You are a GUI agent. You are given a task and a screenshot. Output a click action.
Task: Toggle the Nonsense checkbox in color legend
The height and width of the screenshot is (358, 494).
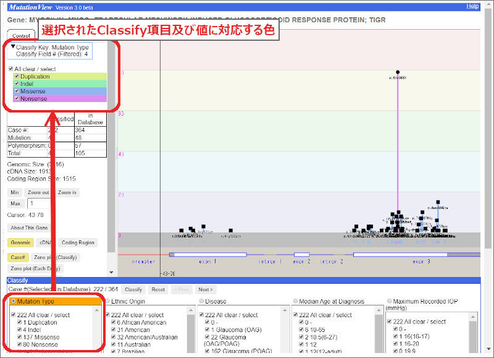click(17, 98)
